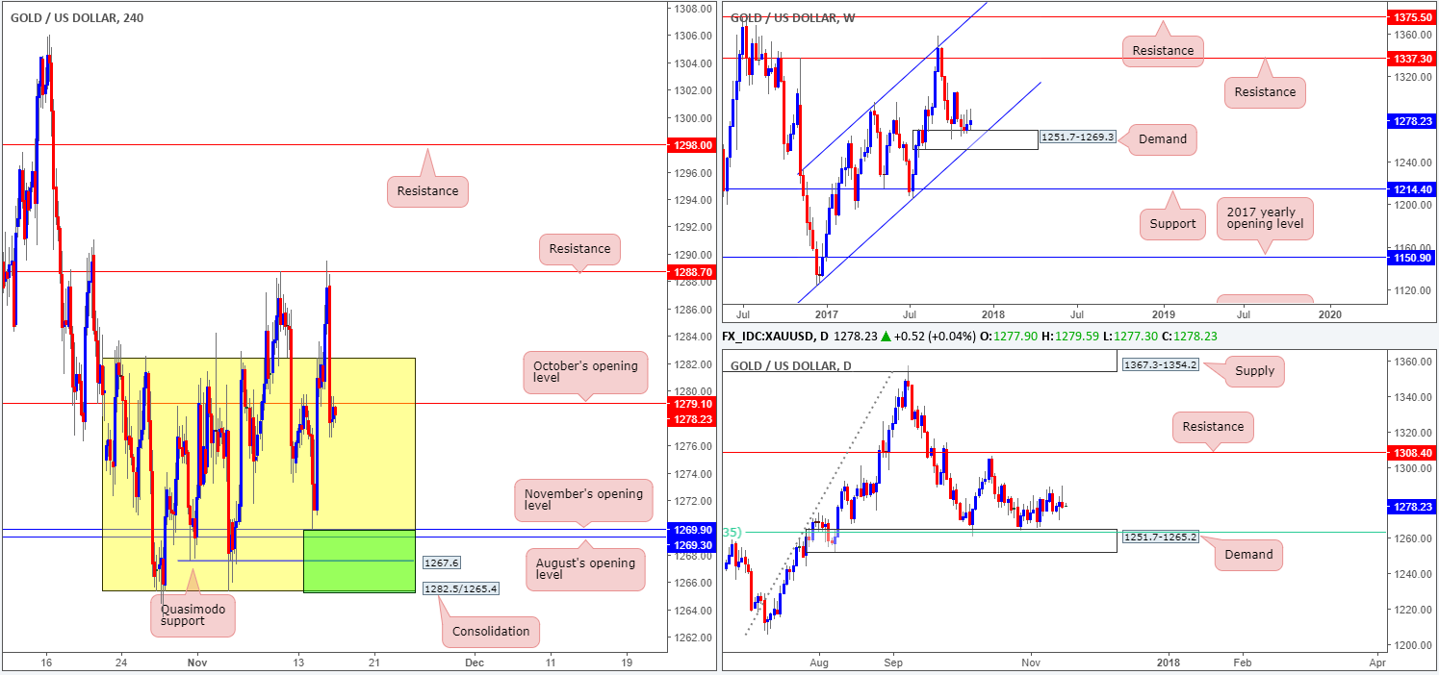Click the 1279.10 price tag on the 240 axis
The width and height of the screenshot is (1439, 675).
(690, 405)
